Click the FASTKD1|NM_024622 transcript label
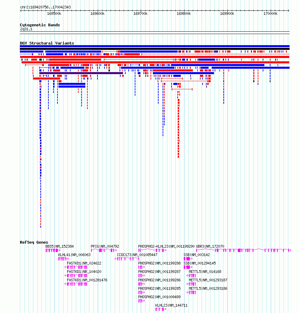Screen dimensions: 299x313 (84, 263)
